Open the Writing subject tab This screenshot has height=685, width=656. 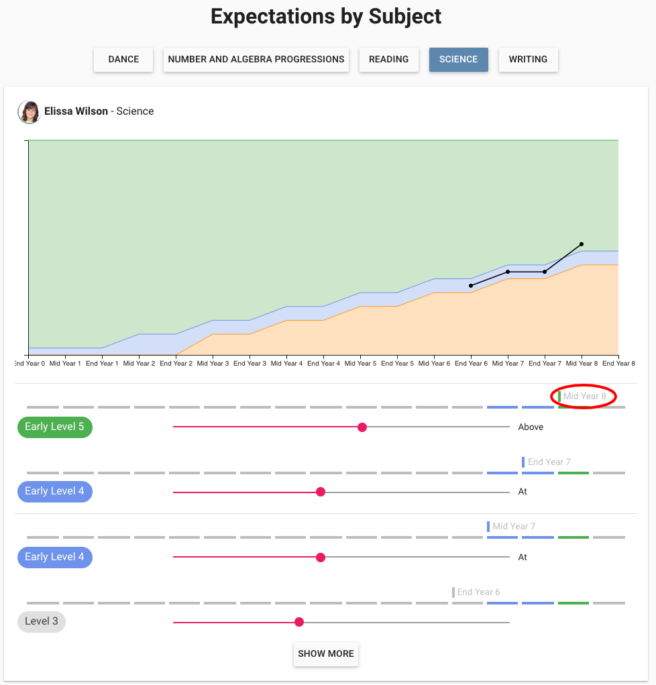tap(528, 59)
